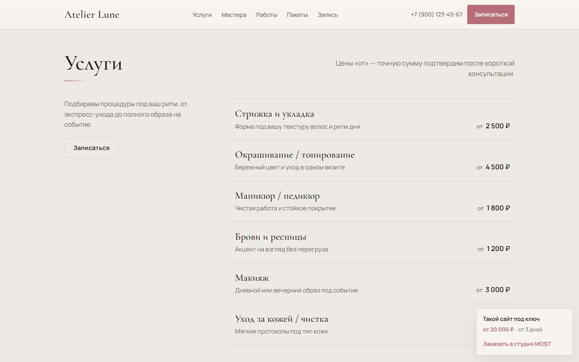The height and width of the screenshot is (362, 579).
Task: Open the Работы navigation link
Action: pos(267,15)
